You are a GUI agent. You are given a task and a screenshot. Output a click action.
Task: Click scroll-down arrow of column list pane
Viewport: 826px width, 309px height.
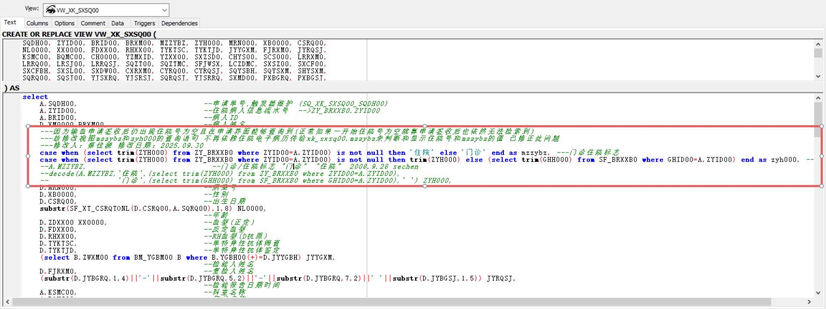pyautogui.click(x=818, y=76)
